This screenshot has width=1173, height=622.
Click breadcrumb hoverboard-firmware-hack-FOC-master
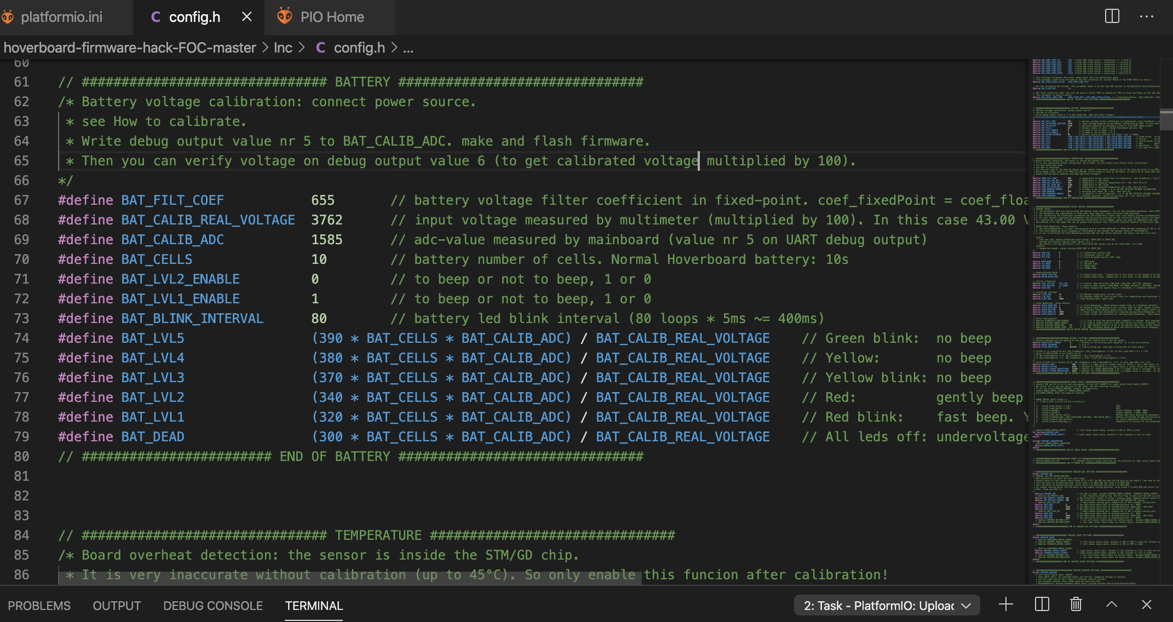click(130, 48)
